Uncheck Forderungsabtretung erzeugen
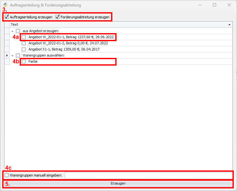Screen dimensions: 237x191 (58, 17)
